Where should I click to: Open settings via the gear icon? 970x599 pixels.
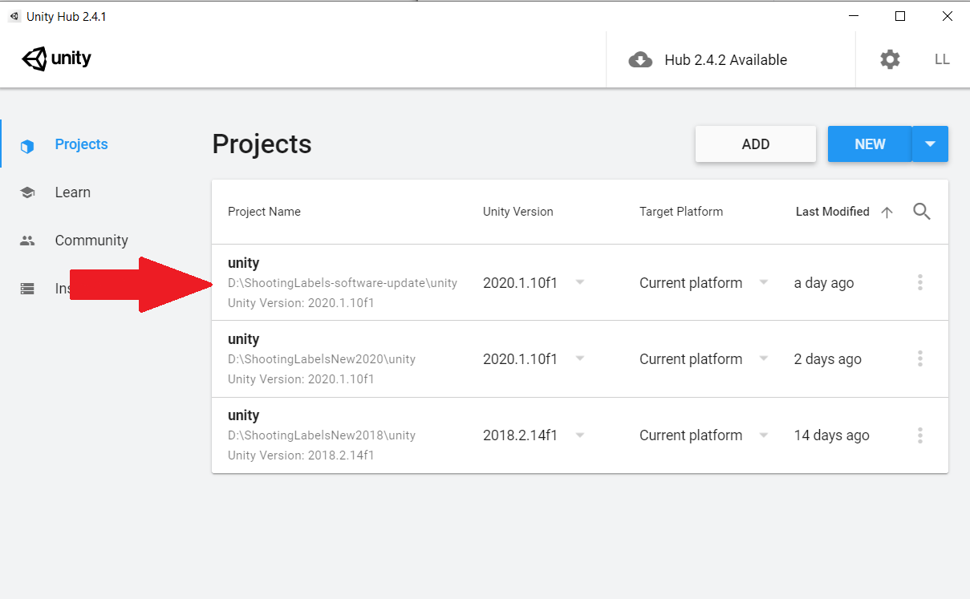[890, 59]
